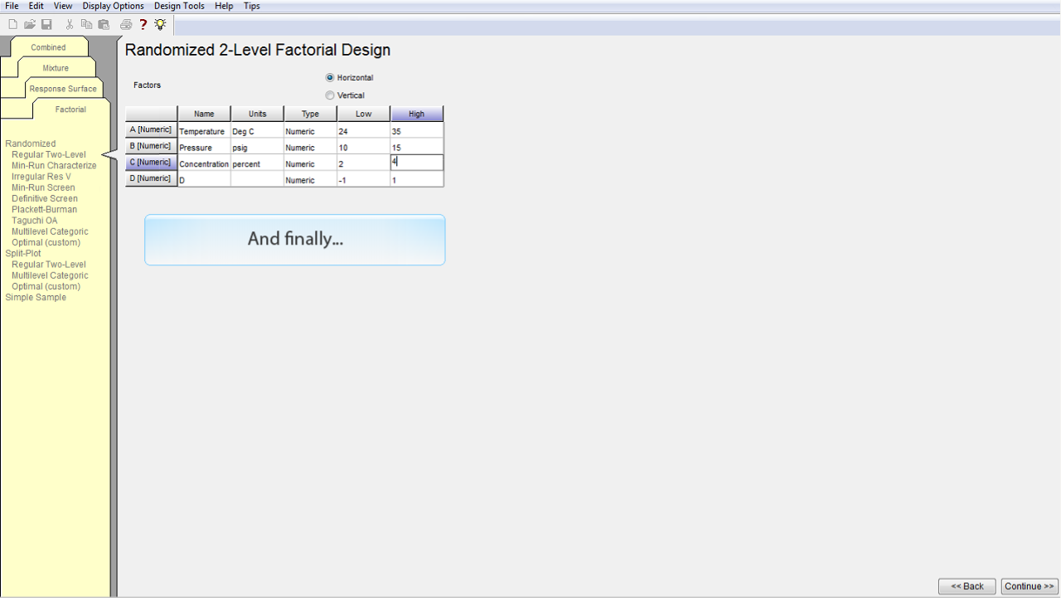Viewport: 1061px width, 598px height.
Task: Click the psig units cell
Action: [257, 148]
